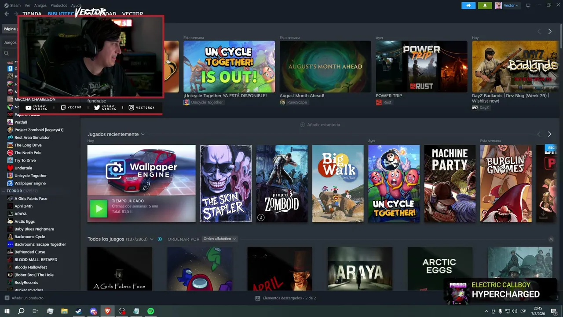
Task: Click the Undertale heart icon in sidebar
Action: [11, 168]
